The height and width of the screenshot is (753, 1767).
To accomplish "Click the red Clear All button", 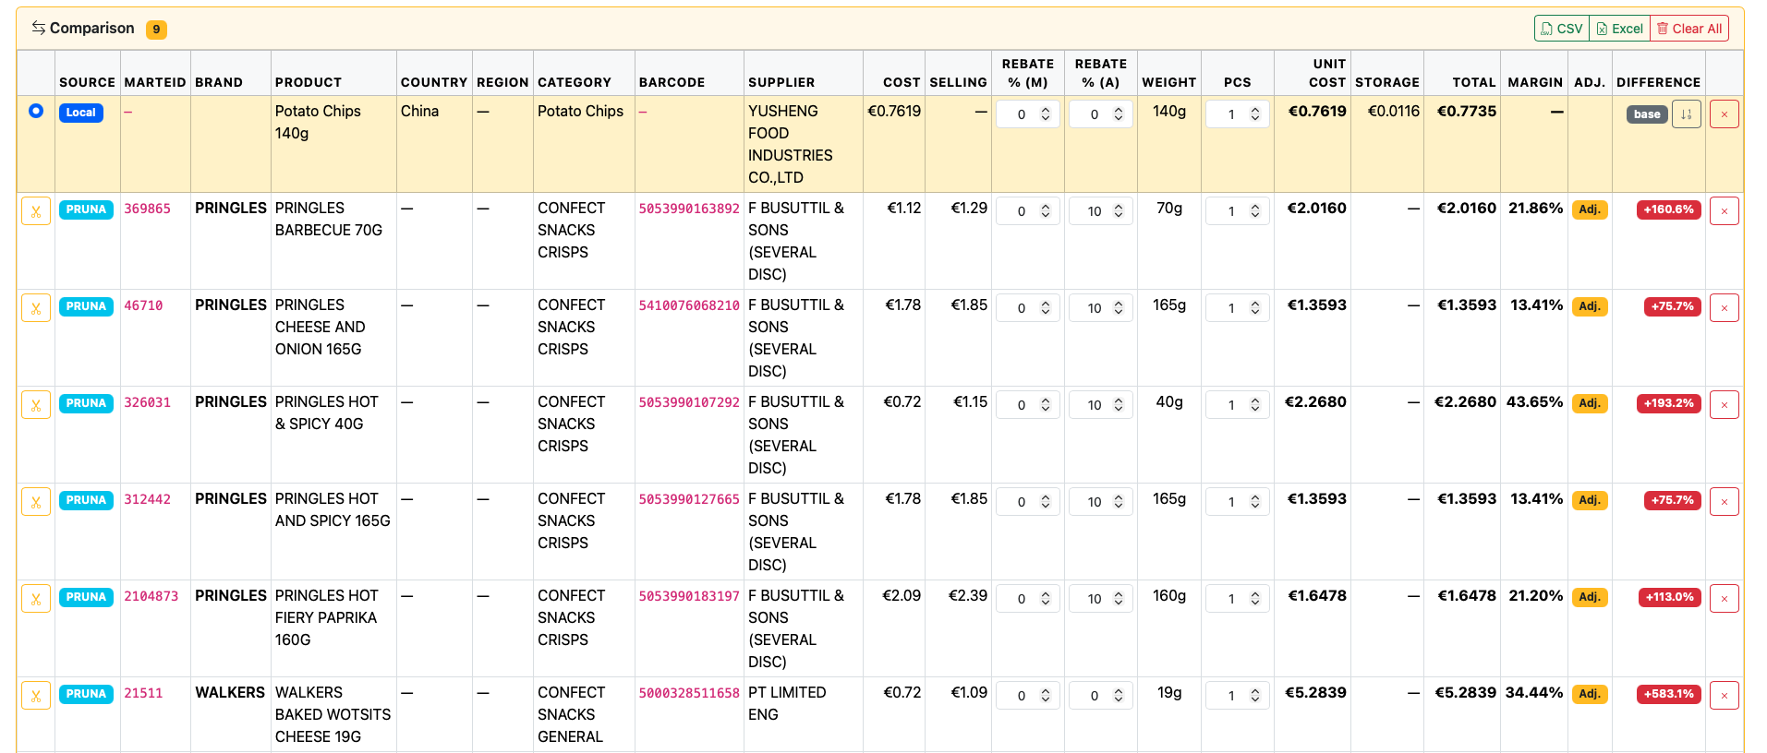I will click(1689, 29).
